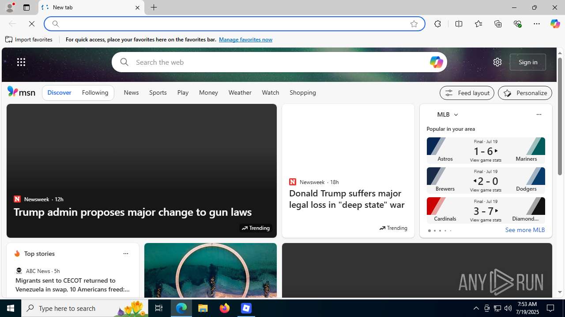This screenshot has height=317, width=565.
Task: Click the taskbar search box
Action: (x=85, y=308)
